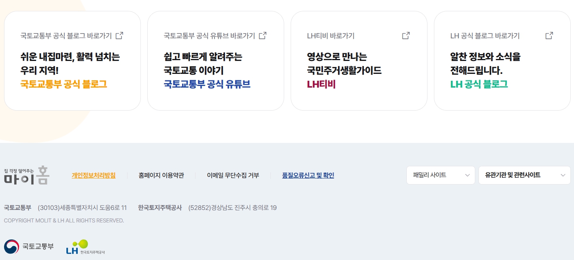Open 이메일 무단수집 거부 link
The height and width of the screenshot is (260, 574).
pyautogui.click(x=233, y=175)
